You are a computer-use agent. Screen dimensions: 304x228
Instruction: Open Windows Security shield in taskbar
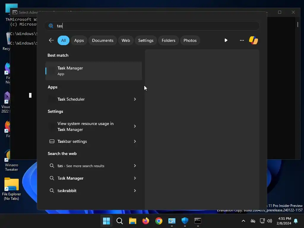click(185, 221)
